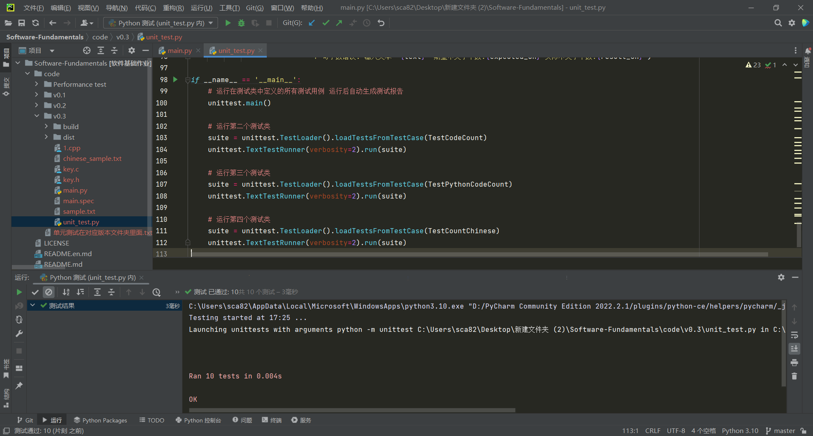Print run console output
Image resolution: width=813 pixels, height=436 pixels.
tap(794, 362)
